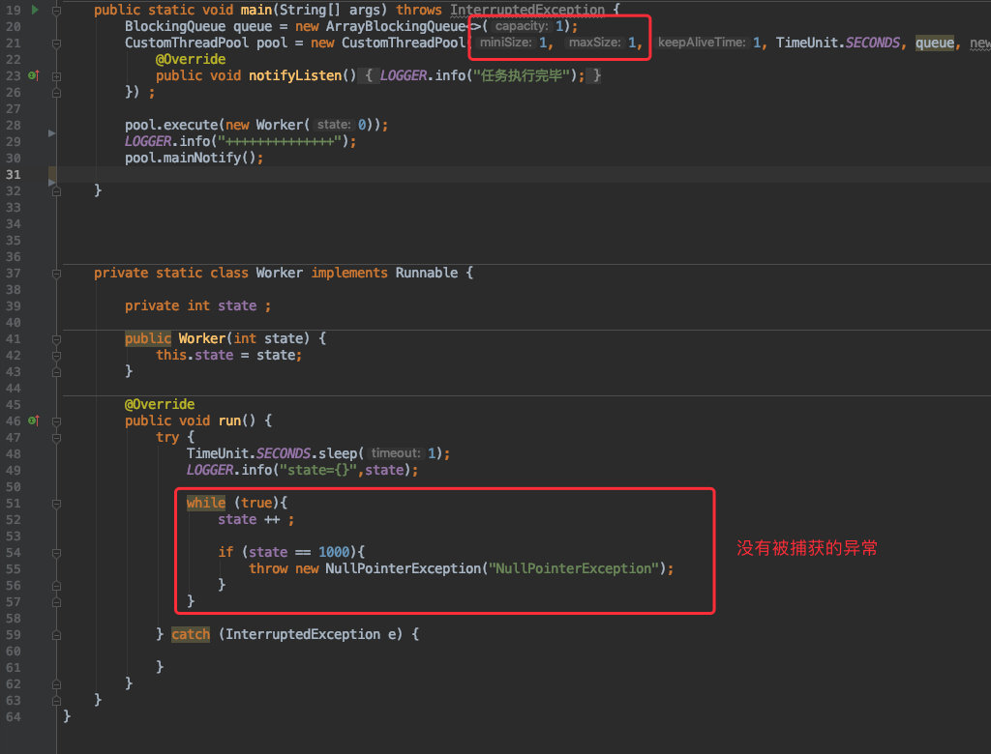Screen dimensions: 991x754
Task: Click the '@Override' annotation on line 45
Action: (x=160, y=404)
